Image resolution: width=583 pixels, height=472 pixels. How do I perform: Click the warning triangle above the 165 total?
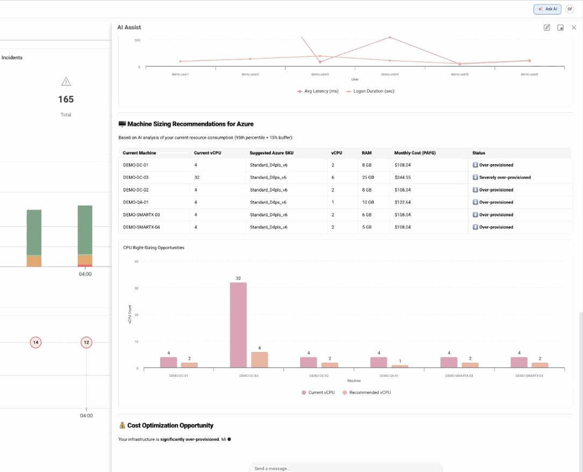[x=66, y=81]
